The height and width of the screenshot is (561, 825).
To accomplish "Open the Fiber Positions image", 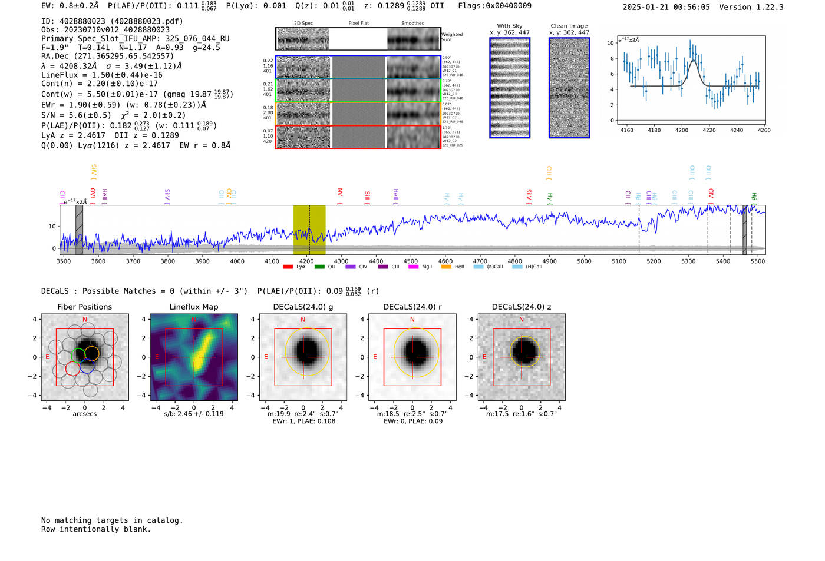I will (85, 357).
